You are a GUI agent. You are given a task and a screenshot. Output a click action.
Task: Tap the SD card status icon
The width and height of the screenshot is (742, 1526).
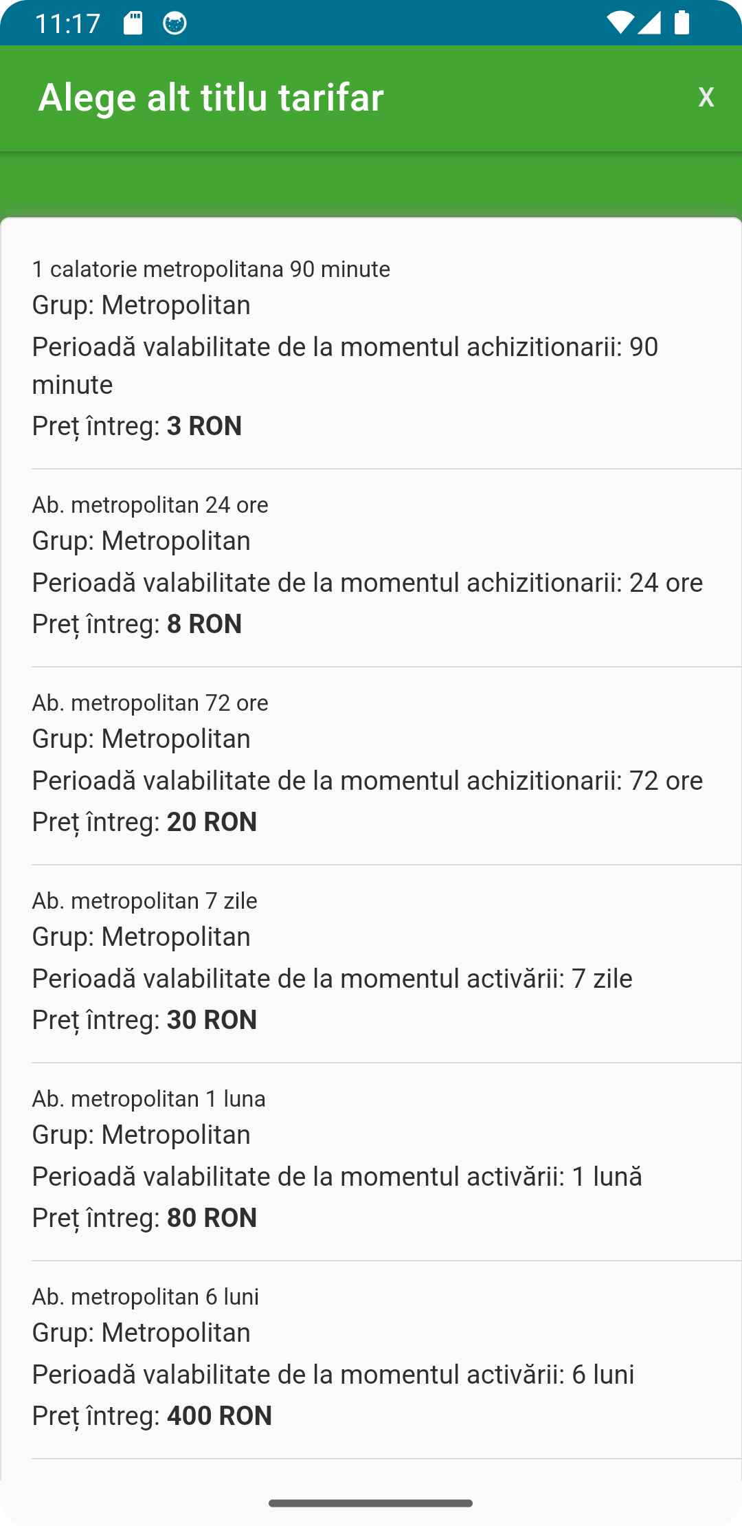[133, 23]
